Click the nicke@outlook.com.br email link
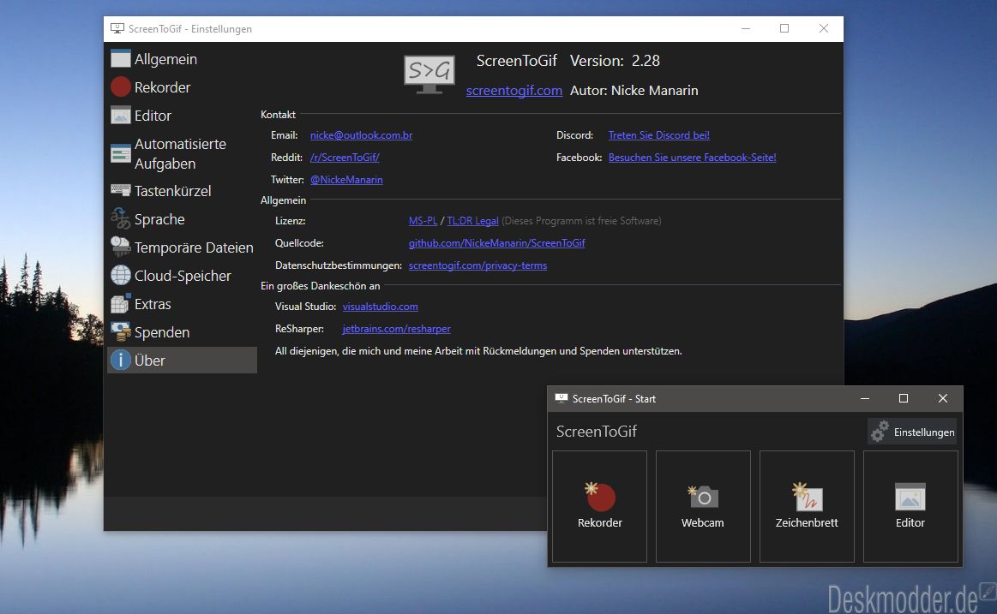 click(361, 135)
